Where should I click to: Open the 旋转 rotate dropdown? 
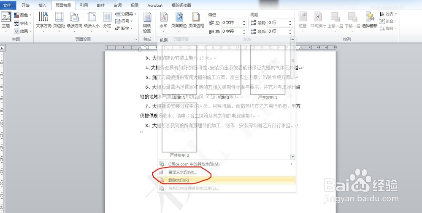388,29
